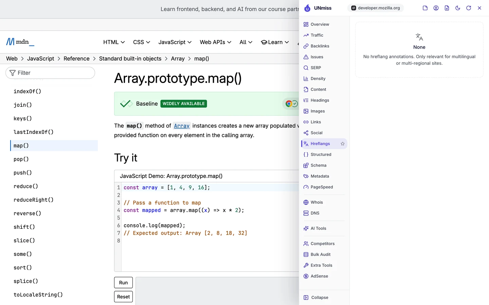Click the Whois globe icon

[306, 202]
